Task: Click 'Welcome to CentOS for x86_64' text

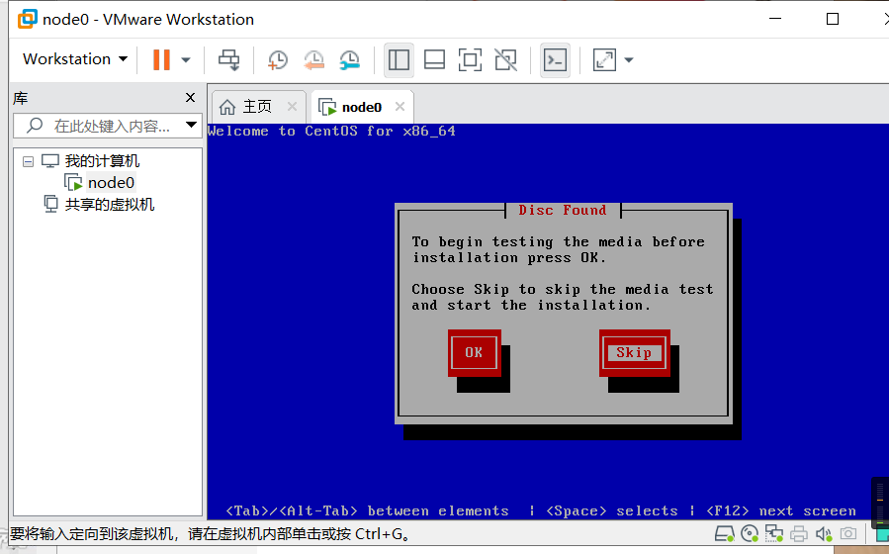Action: [x=331, y=131]
